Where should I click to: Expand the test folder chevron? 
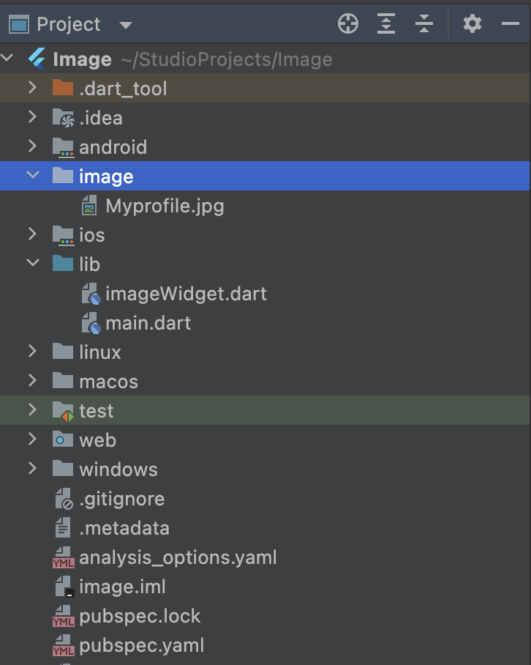coord(32,409)
